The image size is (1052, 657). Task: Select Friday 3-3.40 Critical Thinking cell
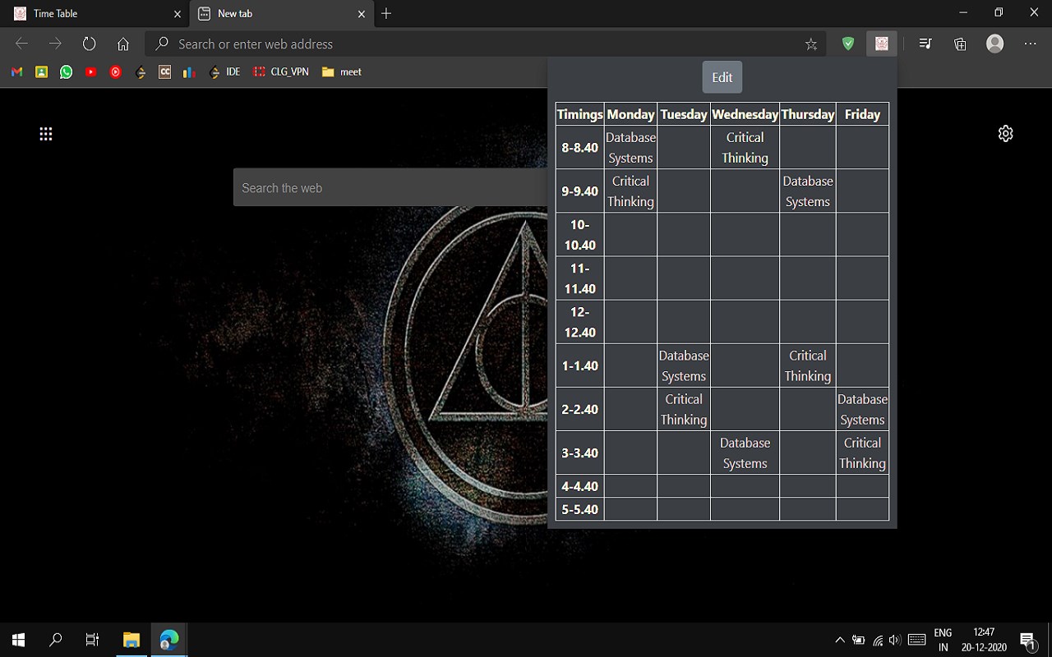pos(862,453)
